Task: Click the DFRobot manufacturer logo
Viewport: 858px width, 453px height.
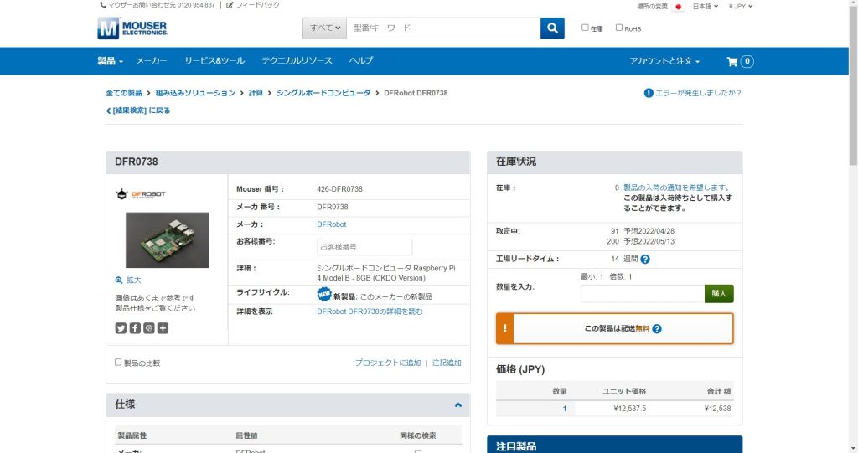Action: (141, 193)
